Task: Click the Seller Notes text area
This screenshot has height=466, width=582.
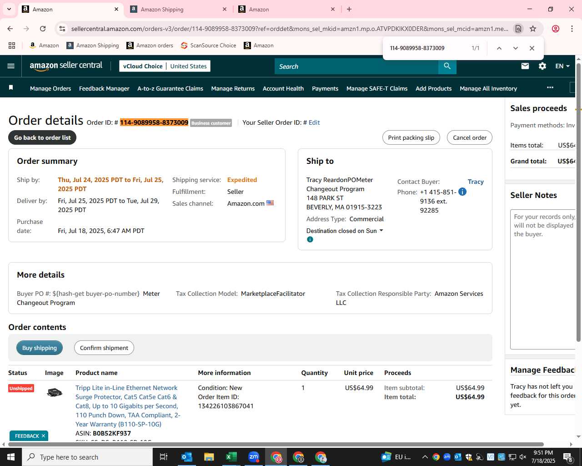Action: [x=543, y=279]
